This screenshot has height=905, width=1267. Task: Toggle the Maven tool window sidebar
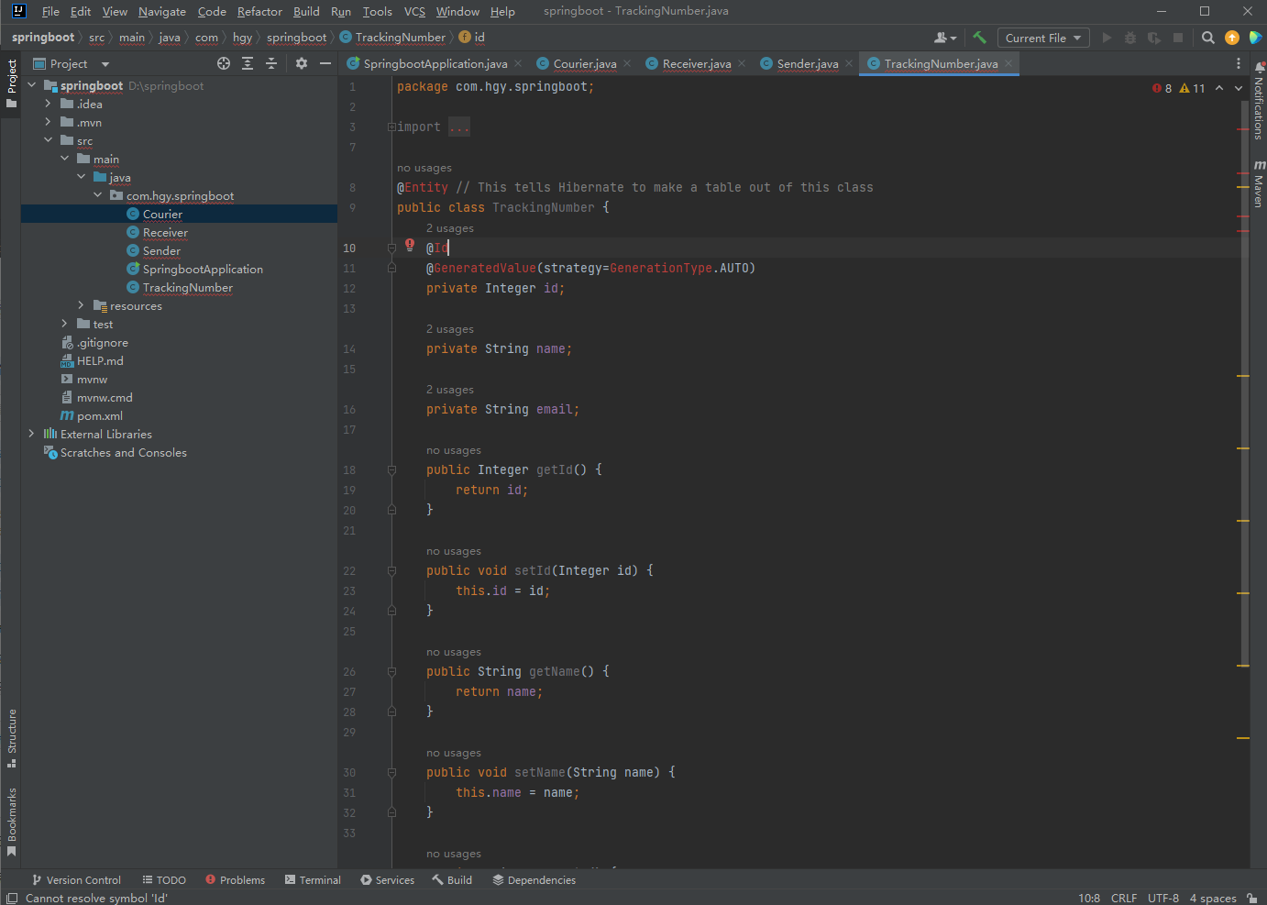tap(1259, 184)
